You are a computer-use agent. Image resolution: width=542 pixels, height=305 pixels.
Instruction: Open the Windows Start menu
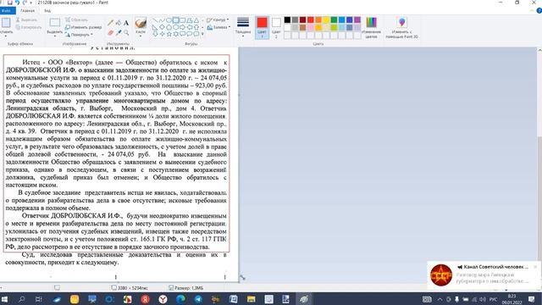click(x=4, y=299)
